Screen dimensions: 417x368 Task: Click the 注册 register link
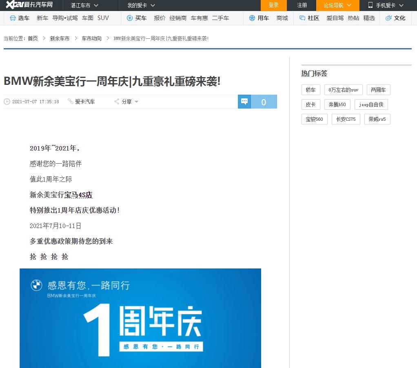[x=302, y=5]
